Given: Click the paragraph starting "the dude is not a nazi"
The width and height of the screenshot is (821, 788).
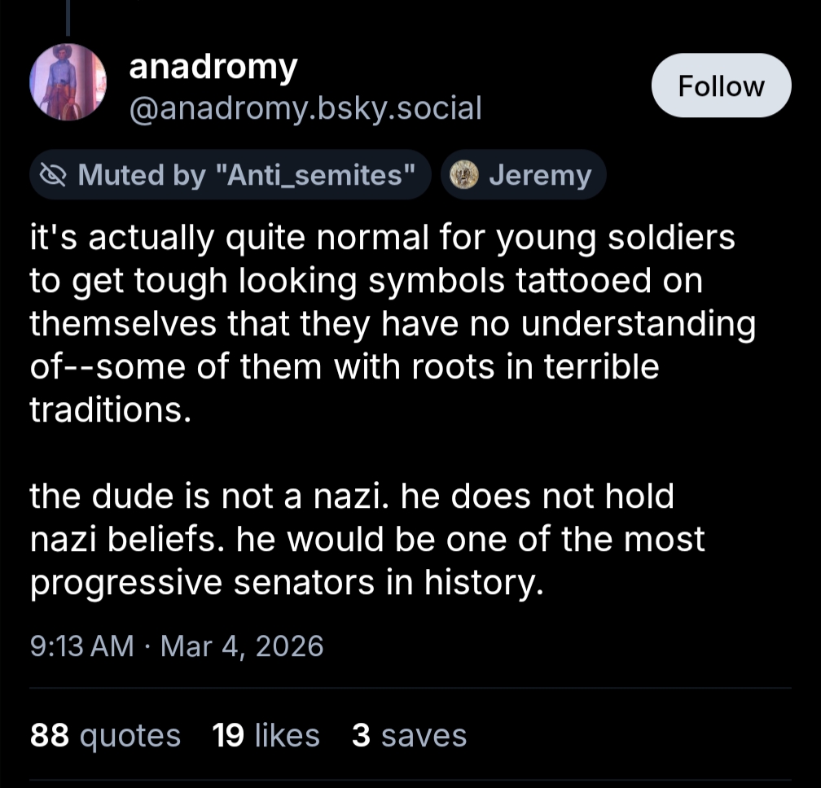Looking at the screenshot, I should pos(367,539).
